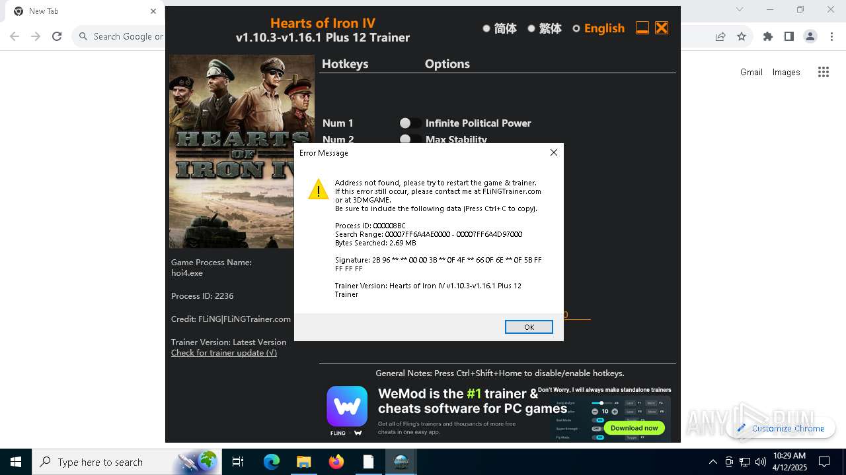Click the Download now button in WeMod ad
This screenshot has height=475, width=846.
[634, 428]
